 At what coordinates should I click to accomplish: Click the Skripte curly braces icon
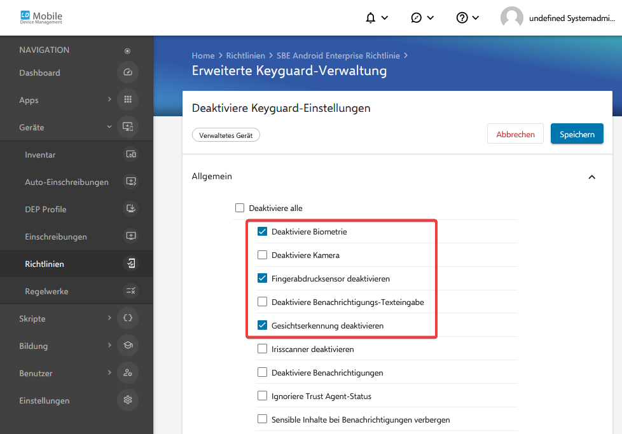(128, 318)
